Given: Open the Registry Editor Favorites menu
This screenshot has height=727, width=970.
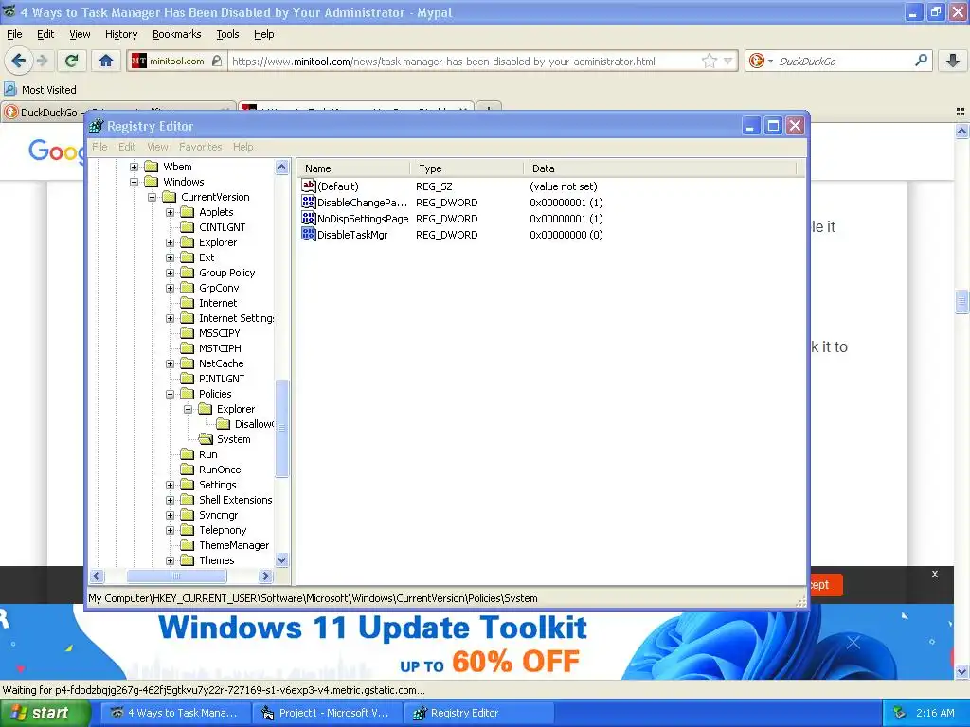Looking at the screenshot, I should click(x=201, y=147).
